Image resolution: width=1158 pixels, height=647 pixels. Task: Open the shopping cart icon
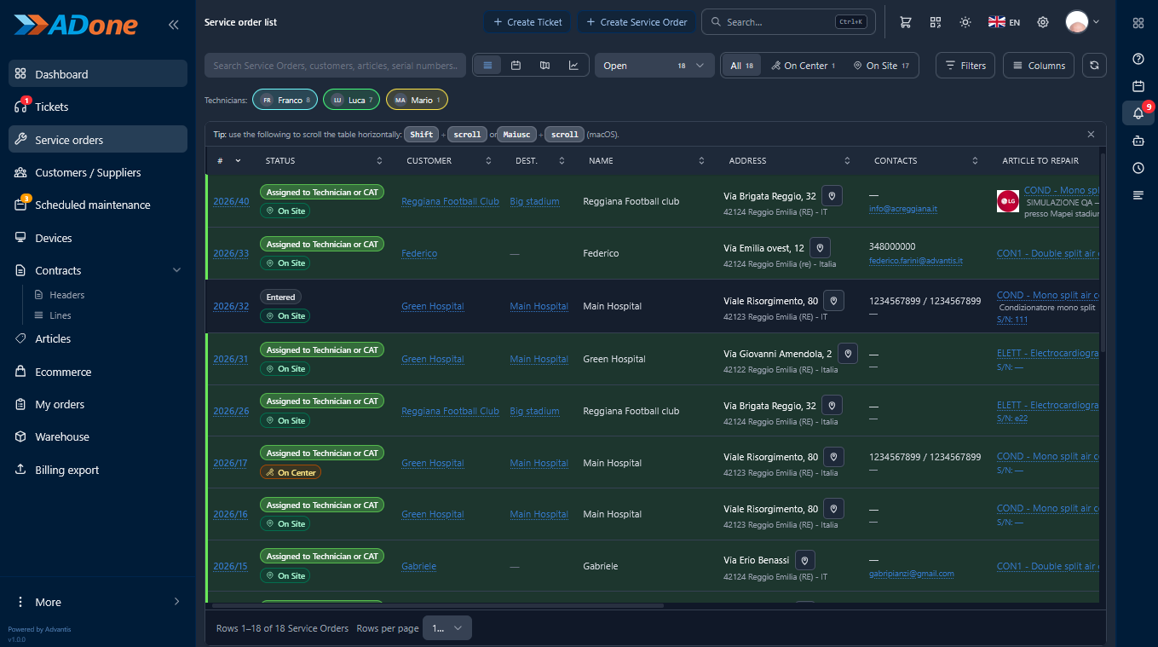click(x=906, y=22)
